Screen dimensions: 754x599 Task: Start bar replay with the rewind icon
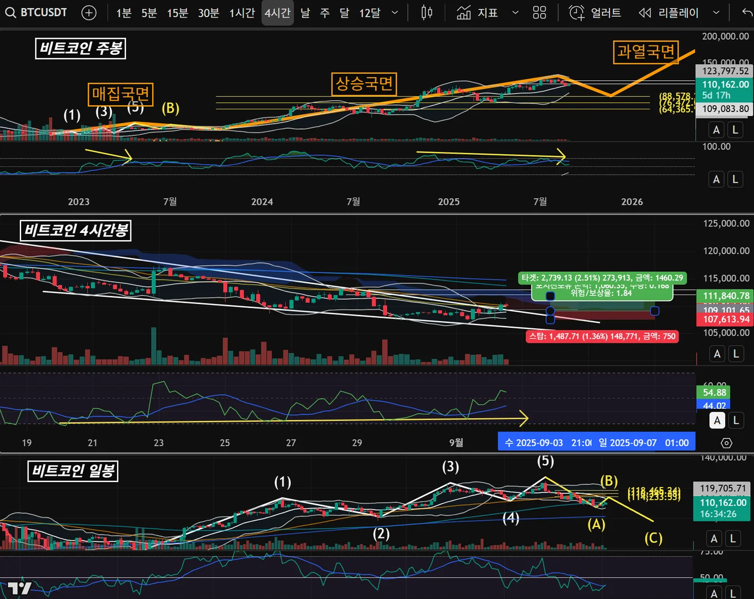point(645,12)
